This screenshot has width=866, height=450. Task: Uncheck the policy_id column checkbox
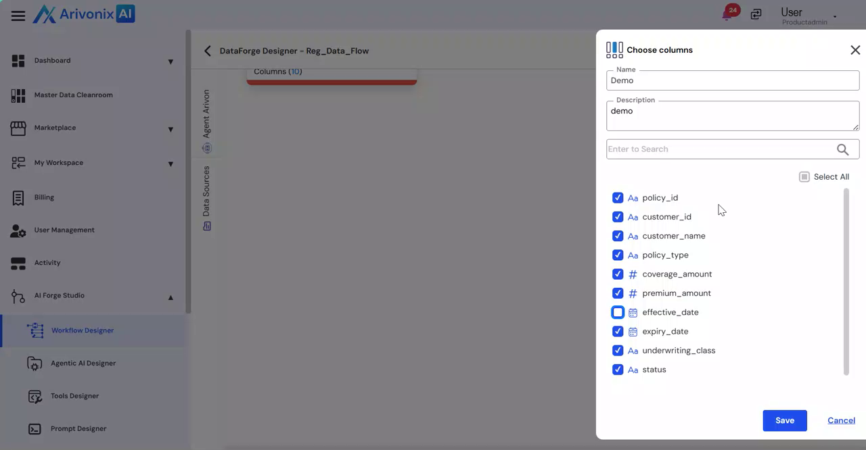618,198
